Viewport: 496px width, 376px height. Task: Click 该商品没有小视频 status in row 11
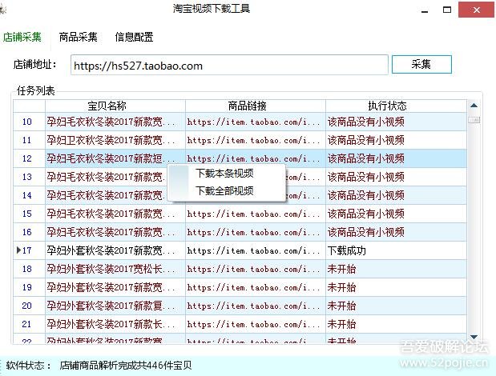pos(396,140)
